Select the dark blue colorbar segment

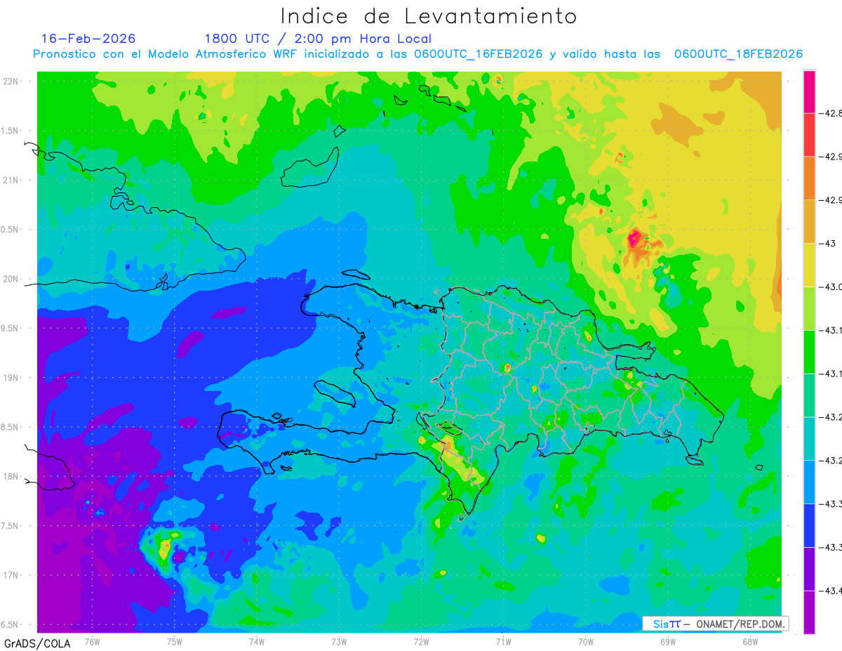(x=809, y=525)
